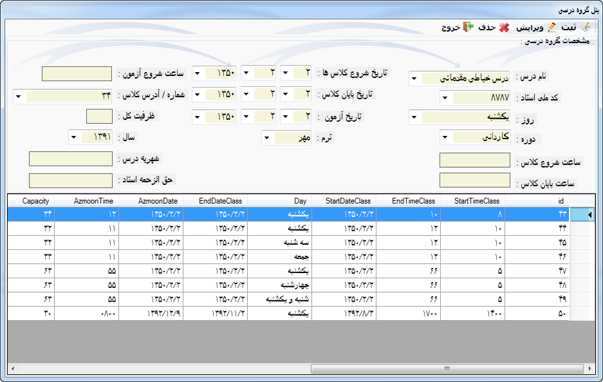Sort by the Day column header
603x382 pixels.
(279, 200)
